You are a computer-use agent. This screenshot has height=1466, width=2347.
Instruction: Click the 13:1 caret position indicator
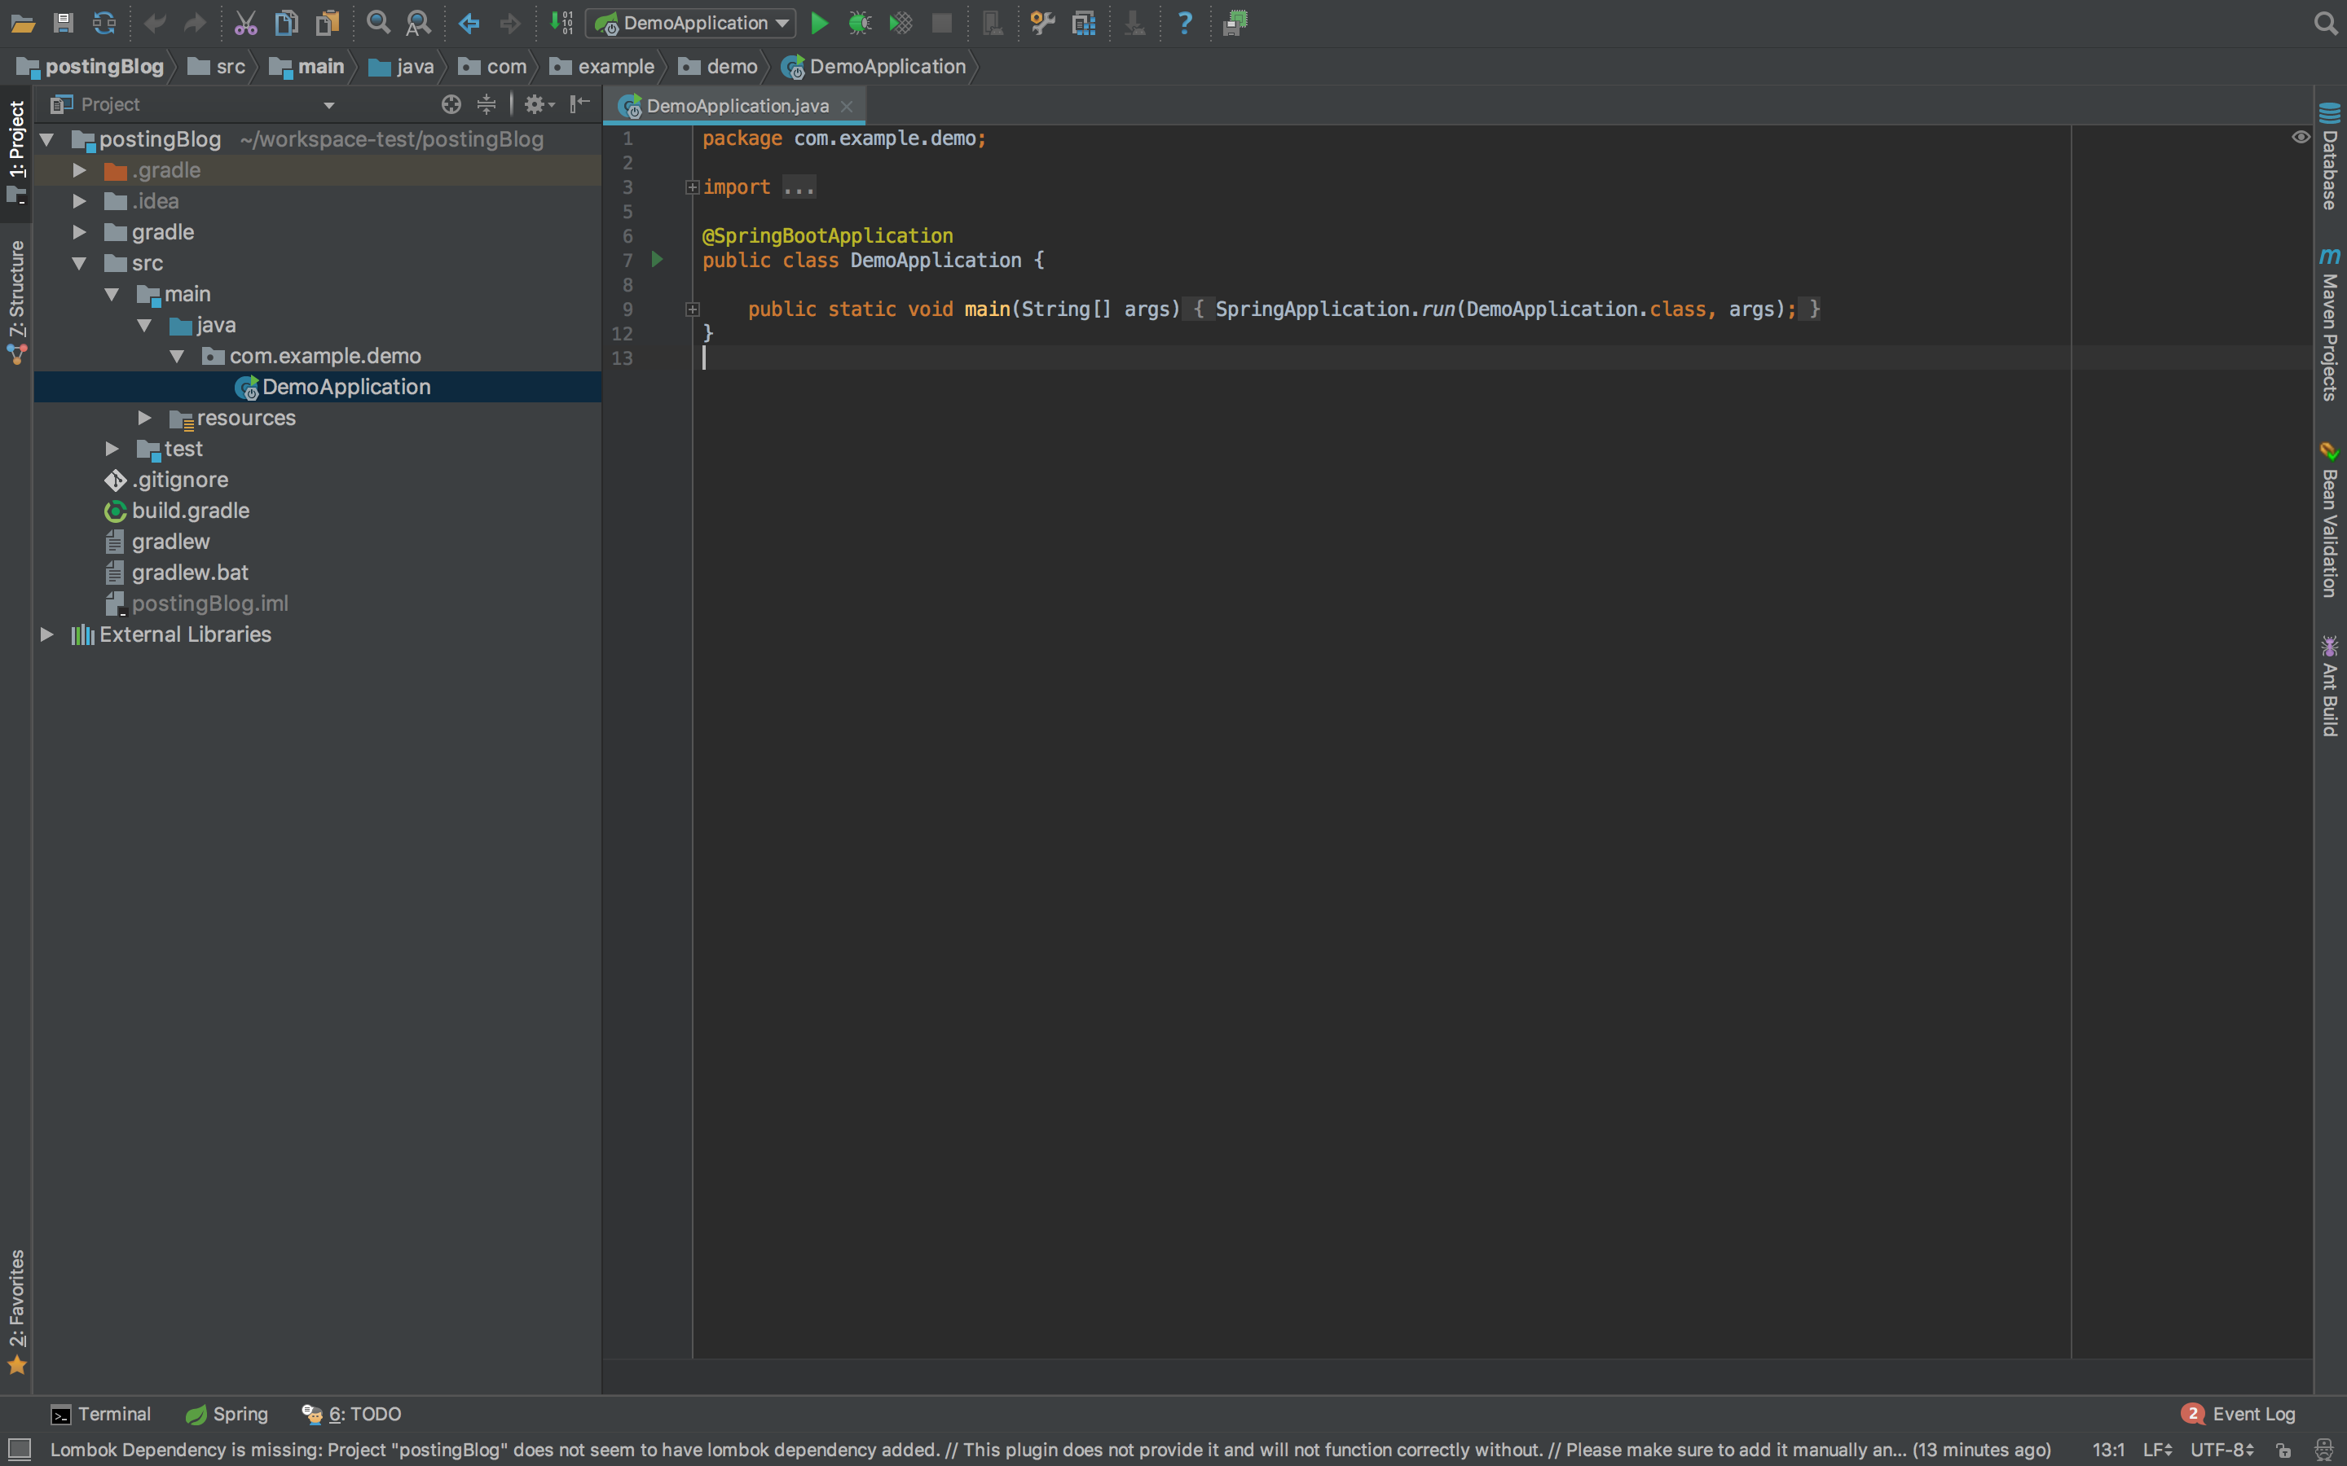pyautogui.click(x=2108, y=1450)
